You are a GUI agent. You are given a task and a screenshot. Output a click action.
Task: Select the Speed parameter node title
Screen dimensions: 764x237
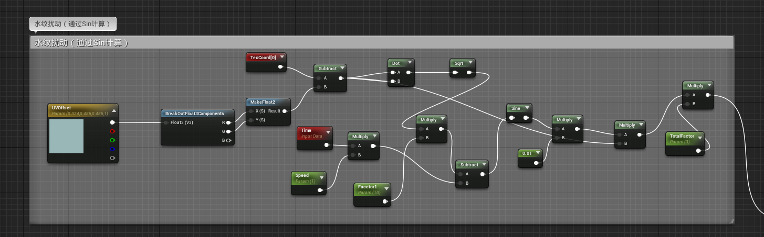[302, 176]
